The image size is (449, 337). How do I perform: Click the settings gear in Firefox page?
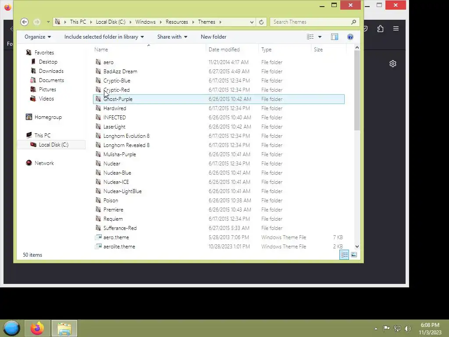coord(392,64)
